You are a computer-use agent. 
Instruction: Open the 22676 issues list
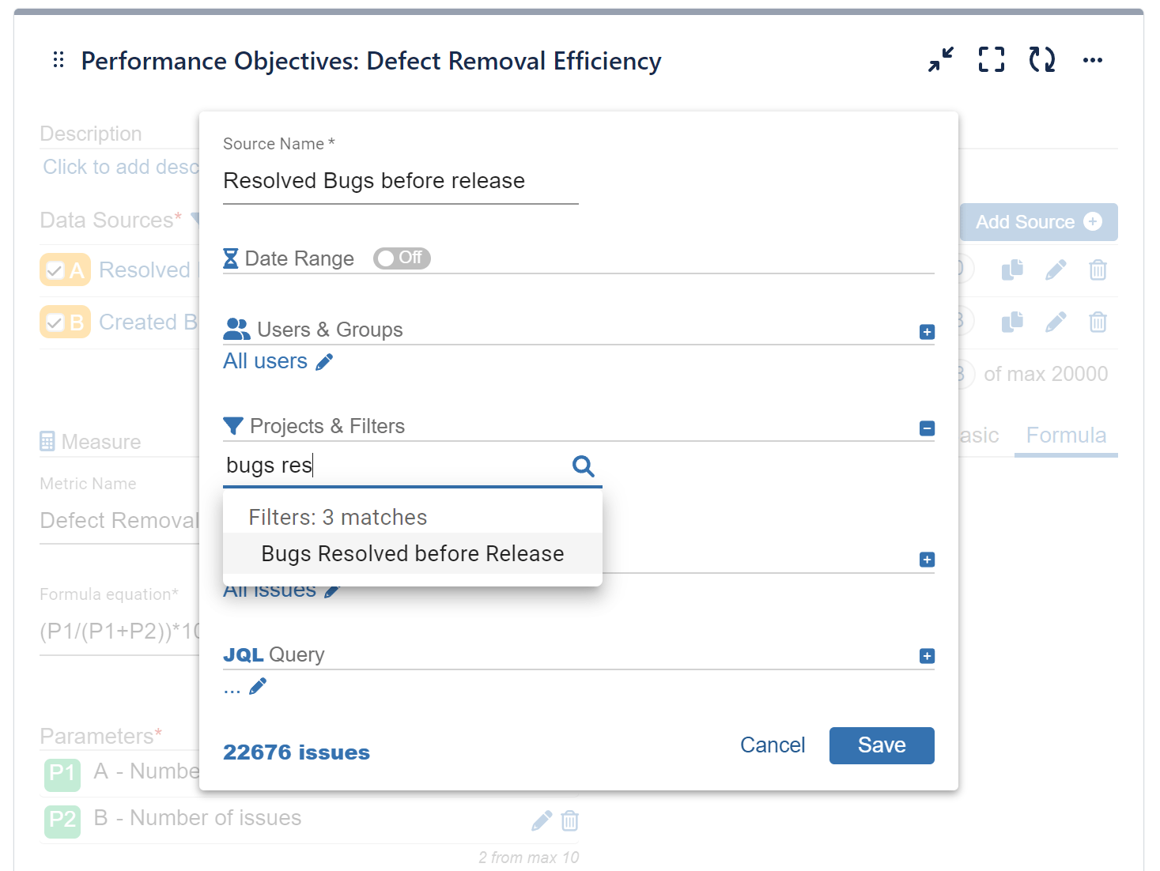pos(297,752)
